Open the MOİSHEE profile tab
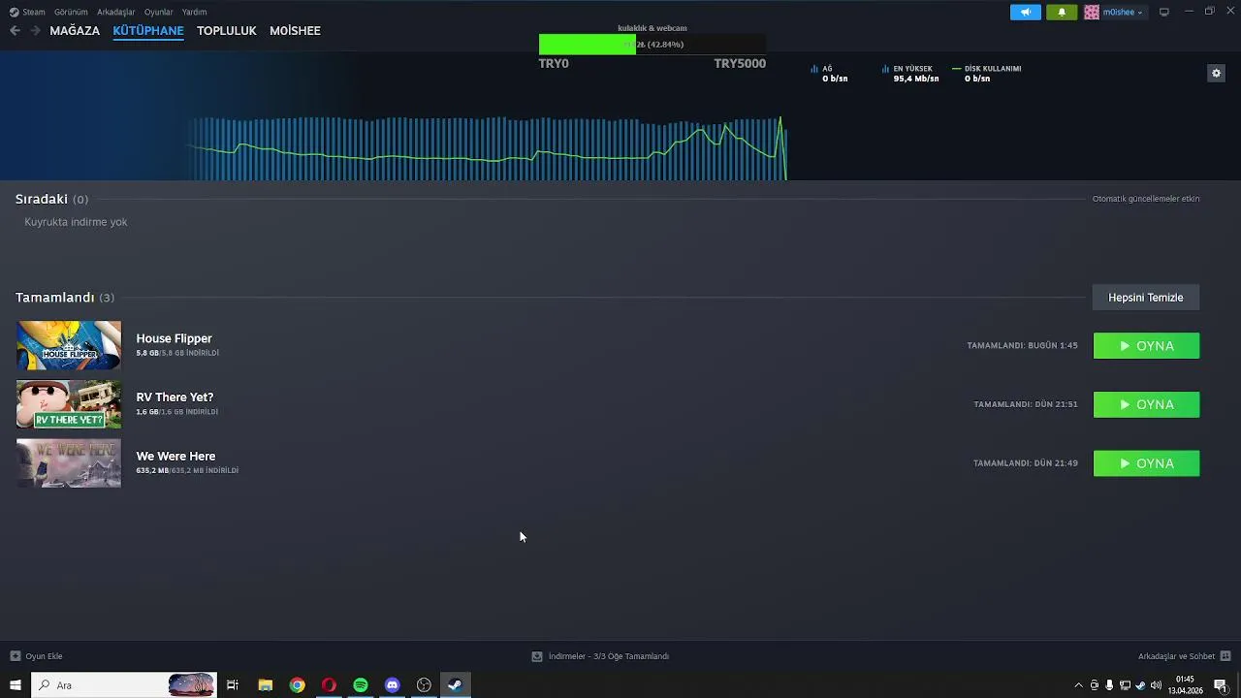The image size is (1241, 698). coord(295,31)
